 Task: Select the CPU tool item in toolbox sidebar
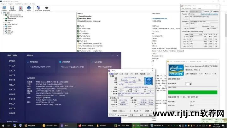(12, 66)
